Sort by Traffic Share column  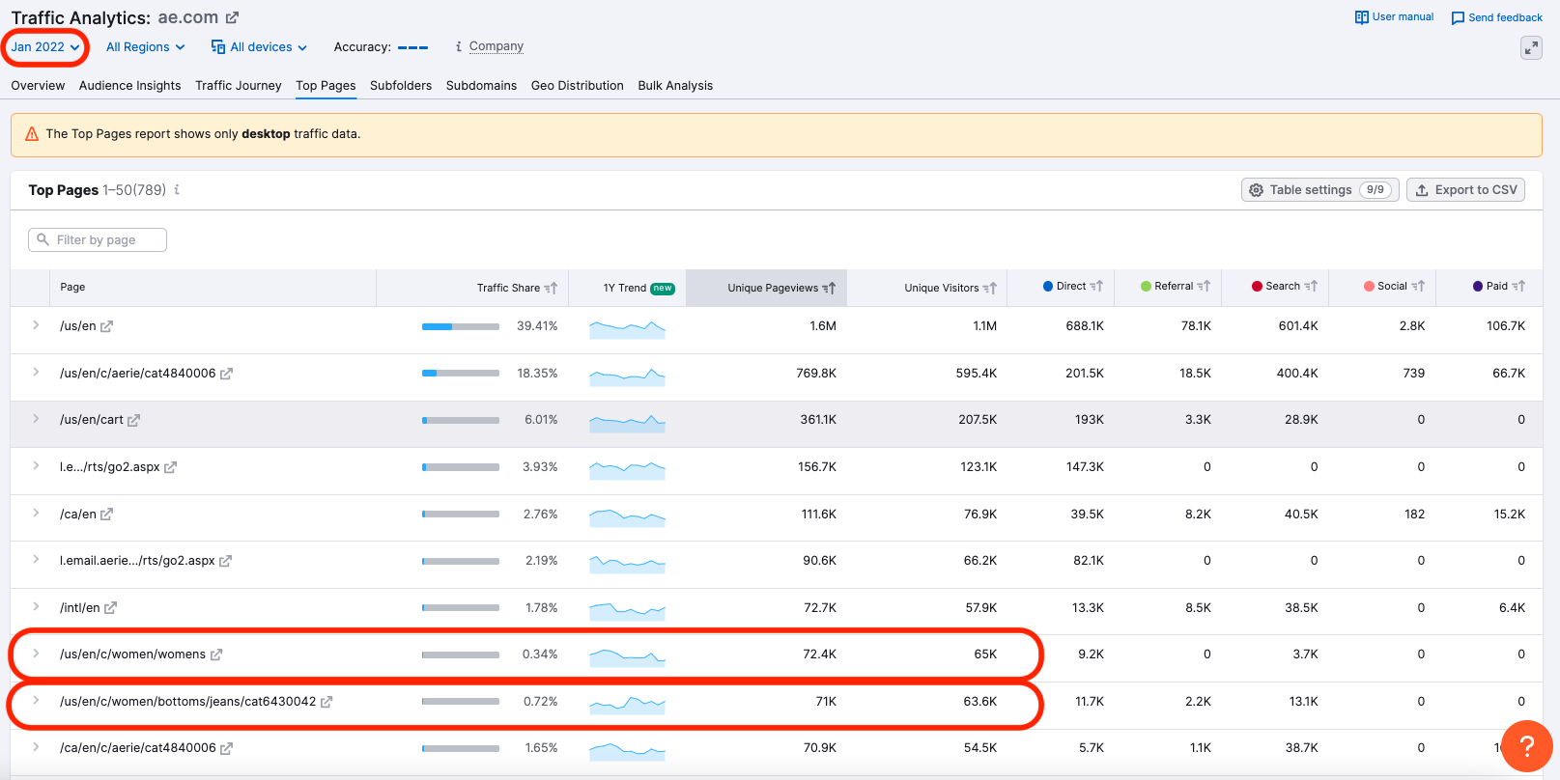(517, 288)
